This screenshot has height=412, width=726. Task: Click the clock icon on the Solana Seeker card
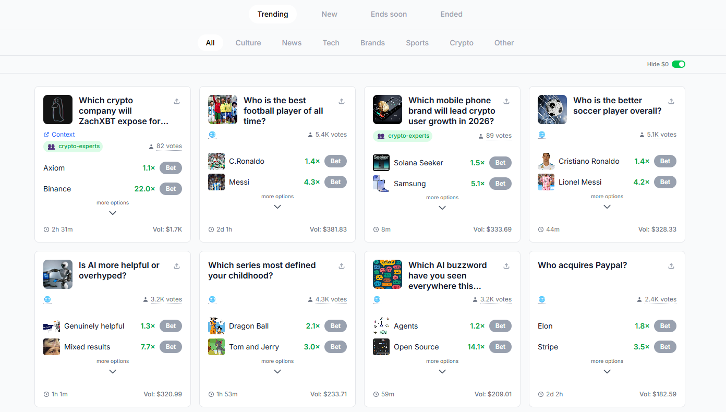pyautogui.click(x=376, y=229)
